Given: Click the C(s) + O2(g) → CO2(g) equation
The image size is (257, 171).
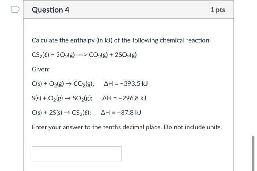Looking at the screenshot, I should [63, 84].
